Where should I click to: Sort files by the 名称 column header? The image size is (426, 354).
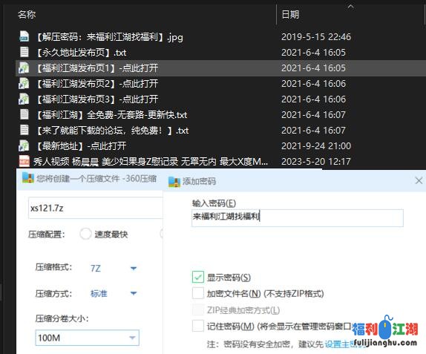point(27,14)
